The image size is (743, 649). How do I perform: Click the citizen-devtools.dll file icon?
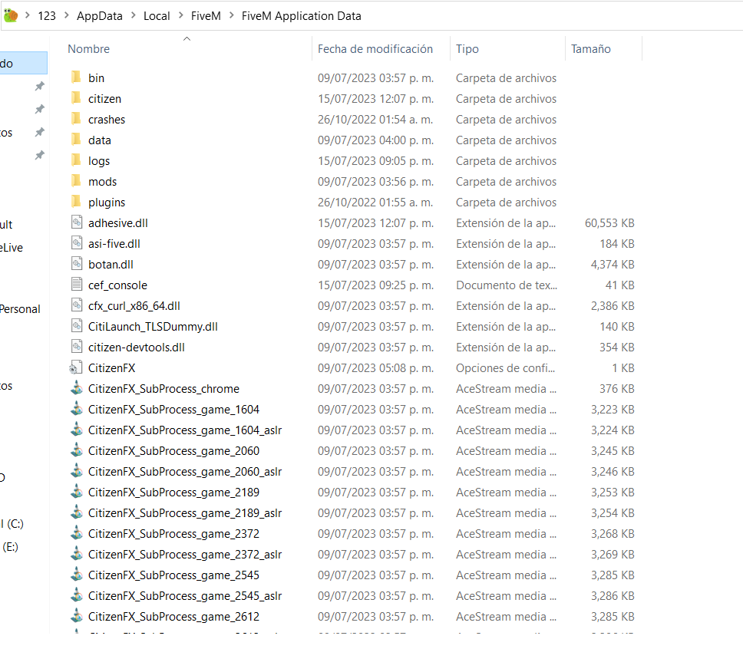point(77,347)
